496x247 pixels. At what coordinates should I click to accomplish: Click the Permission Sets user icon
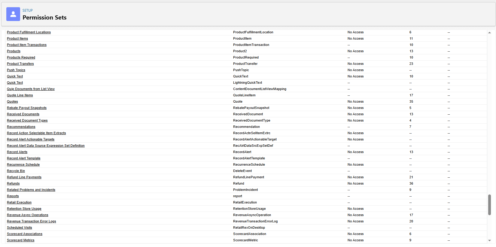13,14
